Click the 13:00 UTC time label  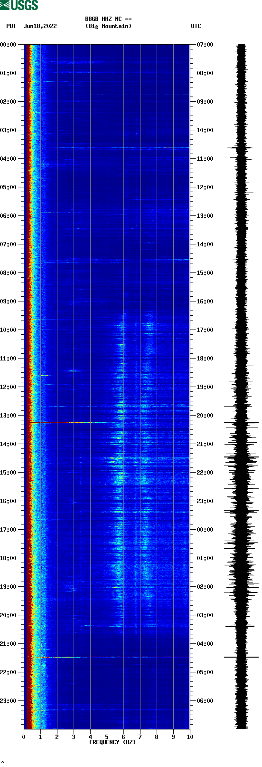tap(205, 216)
